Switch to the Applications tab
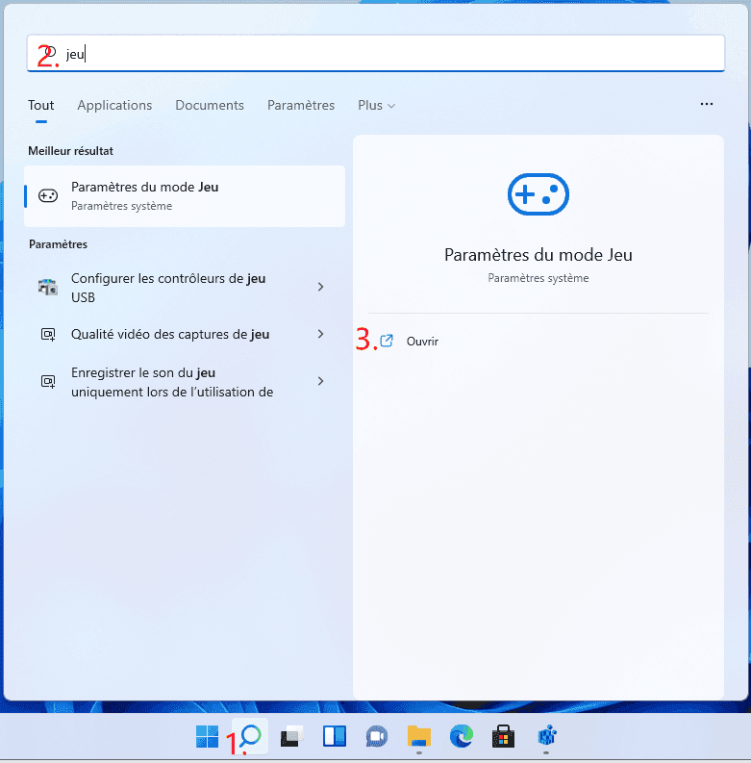The image size is (751, 763). pyautogui.click(x=114, y=105)
